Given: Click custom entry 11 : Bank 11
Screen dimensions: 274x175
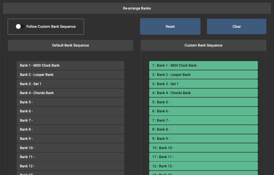Looking at the screenshot, I should (203, 157).
